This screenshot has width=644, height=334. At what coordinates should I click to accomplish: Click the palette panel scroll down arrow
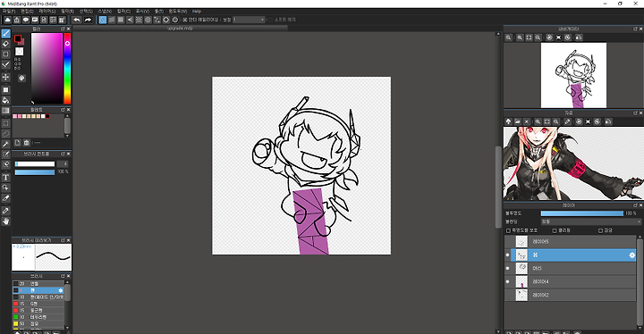point(67,136)
